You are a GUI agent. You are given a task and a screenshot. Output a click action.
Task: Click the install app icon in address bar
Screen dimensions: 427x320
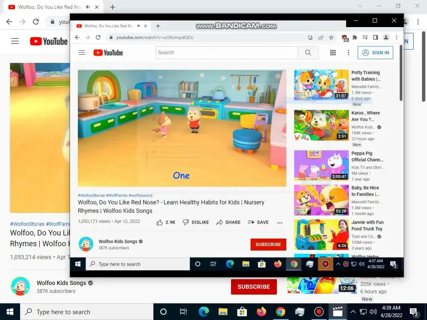coord(310,37)
